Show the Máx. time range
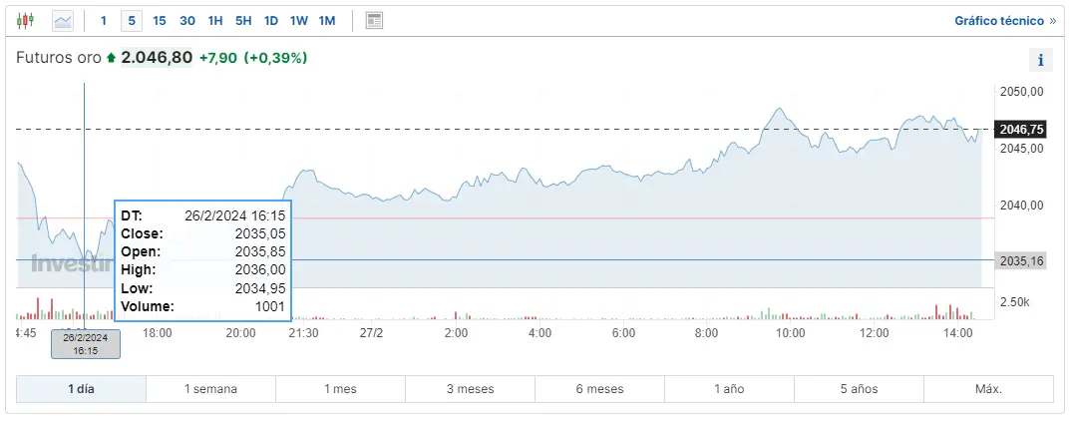This screenshot has height=421, width=1072. tap(988, 389)
